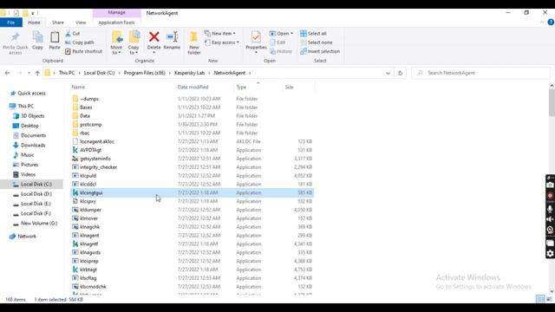Click the Help question mark icon
The image size is (555, 312).
(551, 23)
